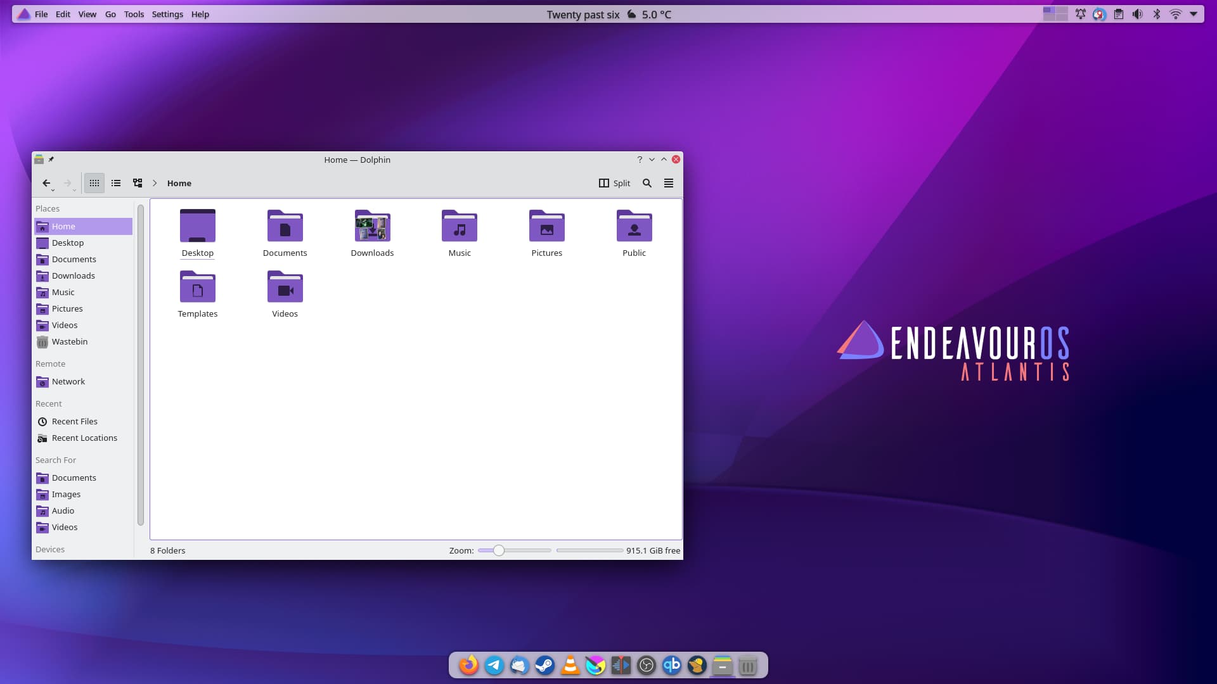The height and width of the screenshot is (684, 1217).
Task: Expand the hidden system tray arrow
Action: pyautogui.click(x=1194, y=14)
